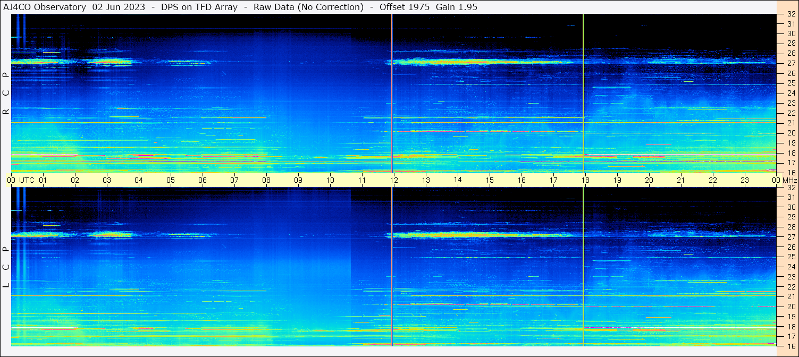Image resolution: width=799 pixels, height=357 pixels.
Task: Click the 18 hour tick on time axis
Action: [x=585, y=180]
